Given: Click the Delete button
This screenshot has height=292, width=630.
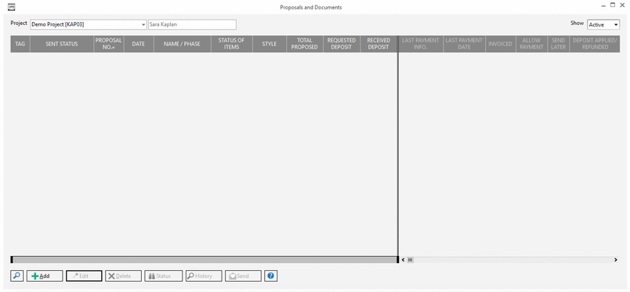Looking at the screenshot, I should [x=123, y=276].
